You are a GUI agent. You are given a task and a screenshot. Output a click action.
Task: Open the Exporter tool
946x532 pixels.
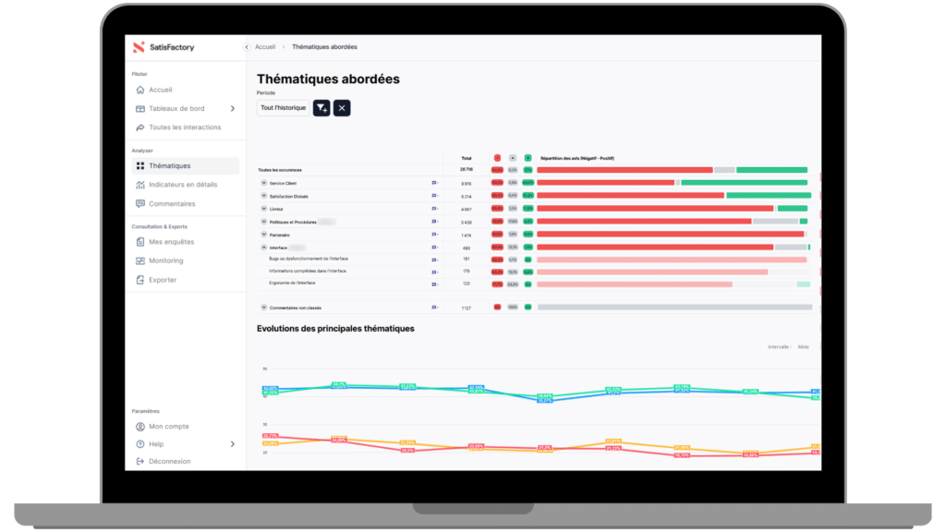164,279
